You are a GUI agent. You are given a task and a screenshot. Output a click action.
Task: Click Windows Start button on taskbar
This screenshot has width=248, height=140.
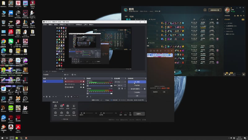pos(2,138)
